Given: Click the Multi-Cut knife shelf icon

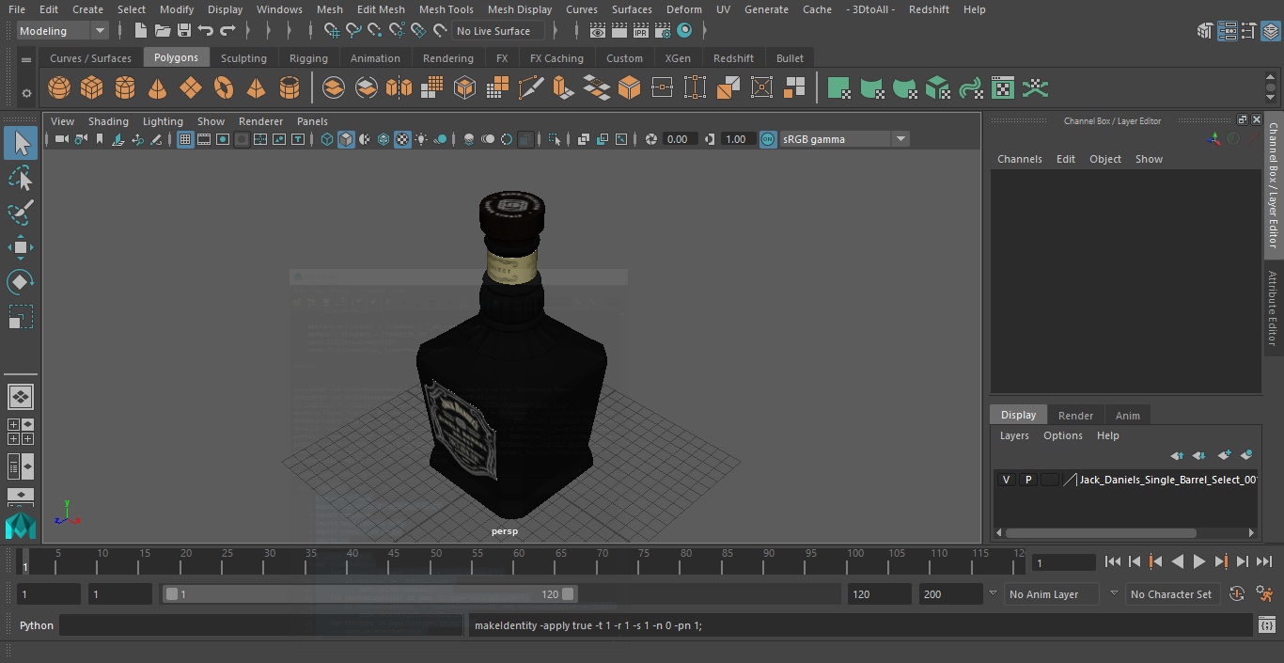Looking at the screenshot, I should tap(530, 88).
